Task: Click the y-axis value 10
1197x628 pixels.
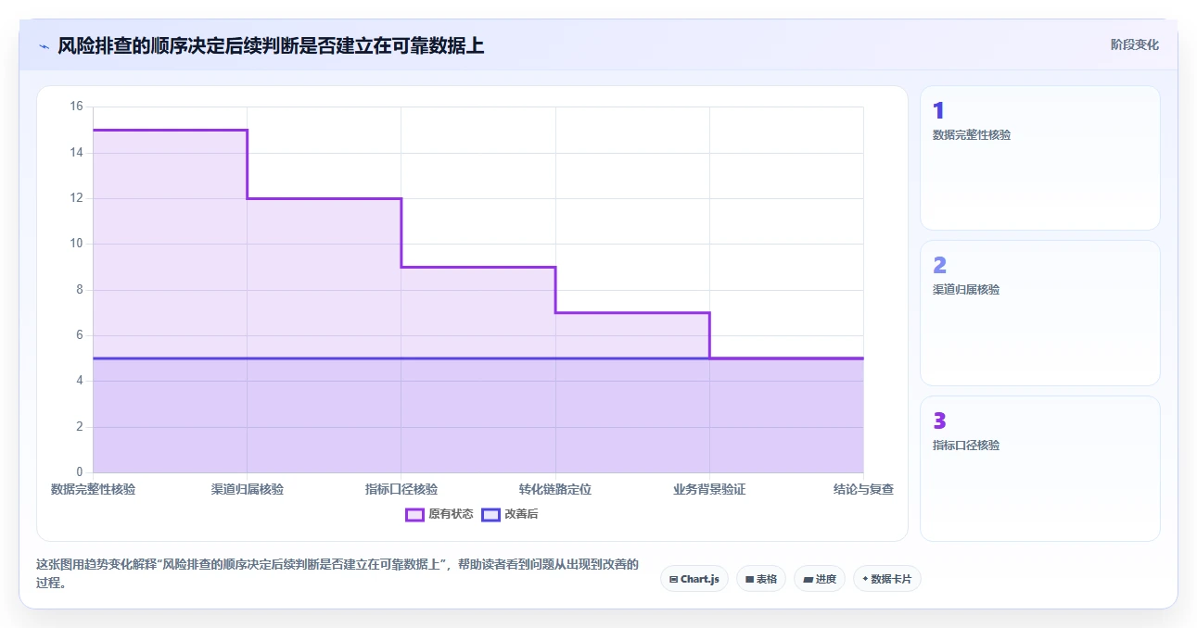Action: tap(77, 244)
